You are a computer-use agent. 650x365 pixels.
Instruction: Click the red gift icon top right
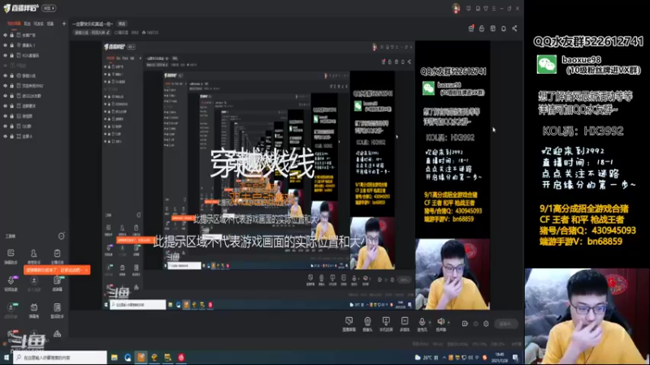pos(471,28)
